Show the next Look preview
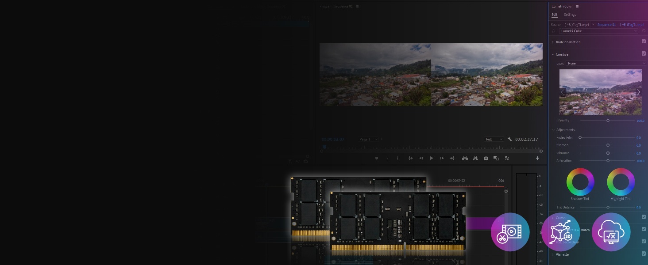Screen dimensions: 648x265 click(x=638, y=92)
